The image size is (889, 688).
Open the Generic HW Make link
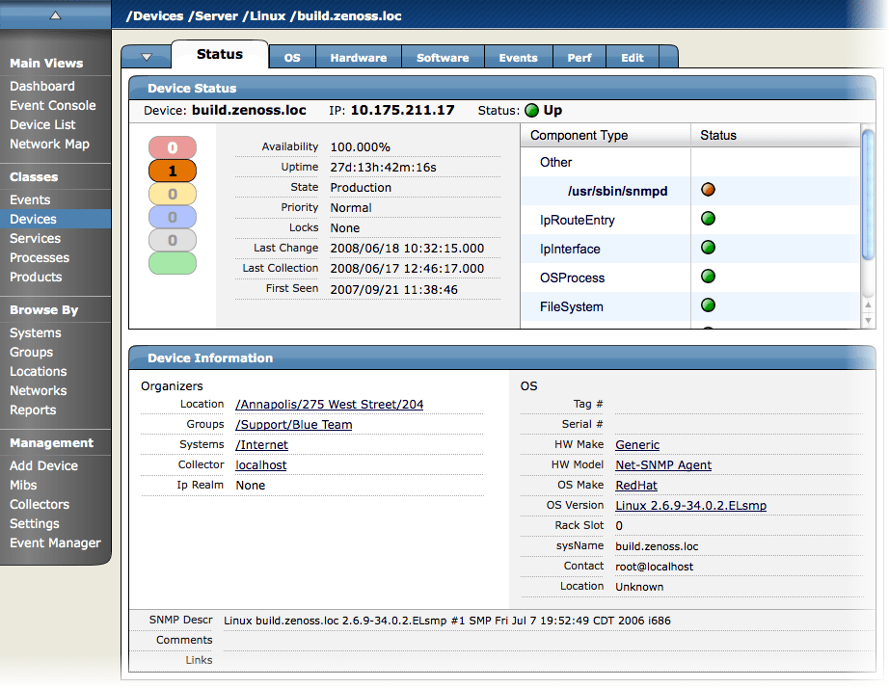tap(637, 445)
